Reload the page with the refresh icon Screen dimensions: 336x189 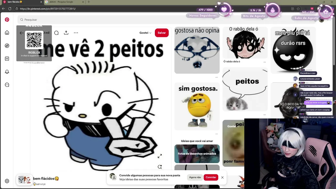[10, 9]
